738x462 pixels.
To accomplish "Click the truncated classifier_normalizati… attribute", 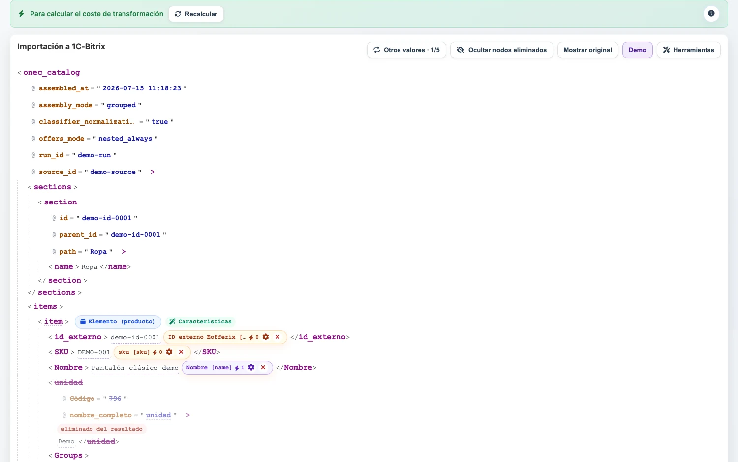I will tap(86, 122).
